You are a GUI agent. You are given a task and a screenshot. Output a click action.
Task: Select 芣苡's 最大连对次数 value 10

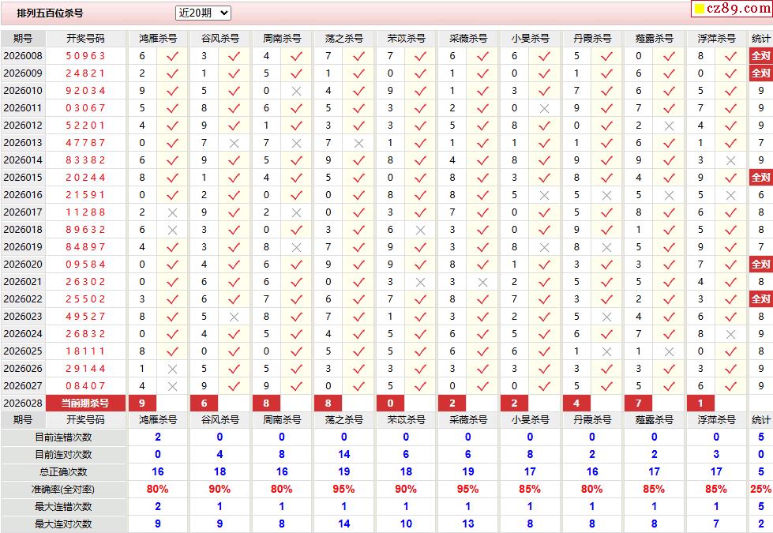(406, 524)
